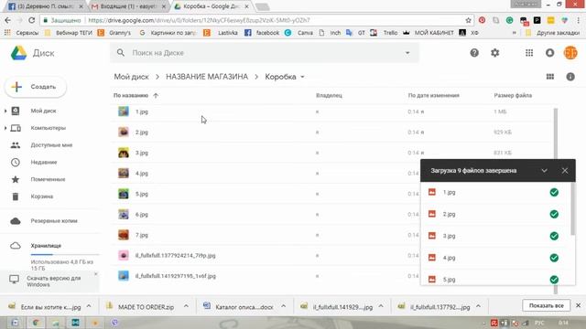Image resolution: width=586 pixels, height=329 pixels.
Task: Open the Google account avatar
Action: coord(570,53)
